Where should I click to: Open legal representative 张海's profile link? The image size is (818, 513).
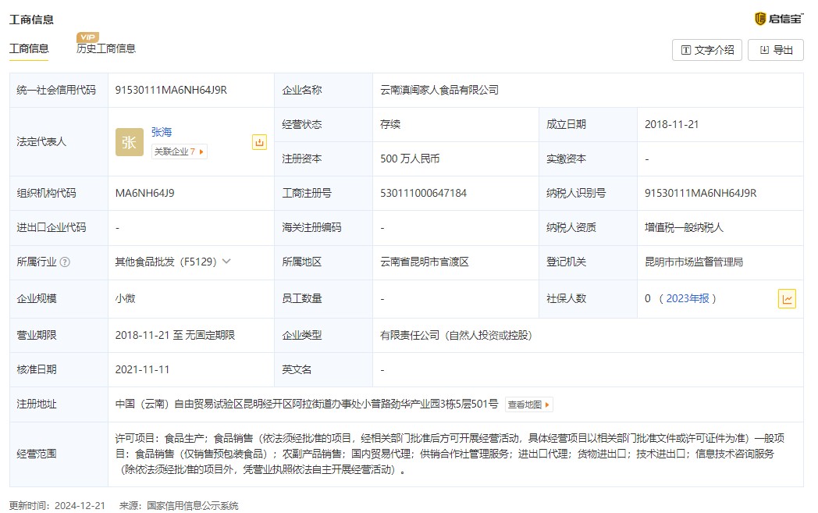point(162,133)
